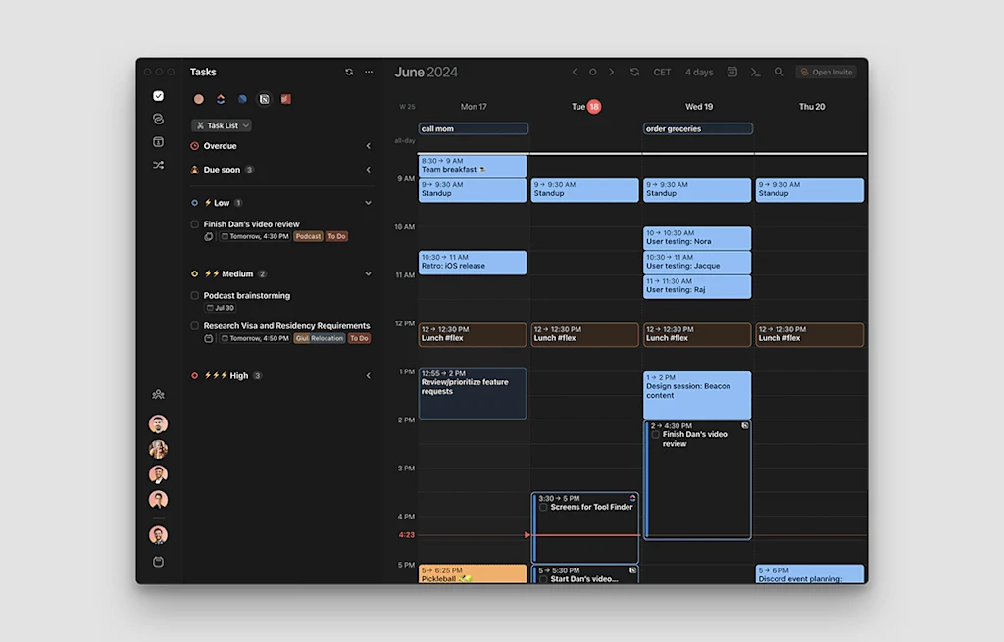
Task: Select the red square task integration icon
Action: coord(286,99)
